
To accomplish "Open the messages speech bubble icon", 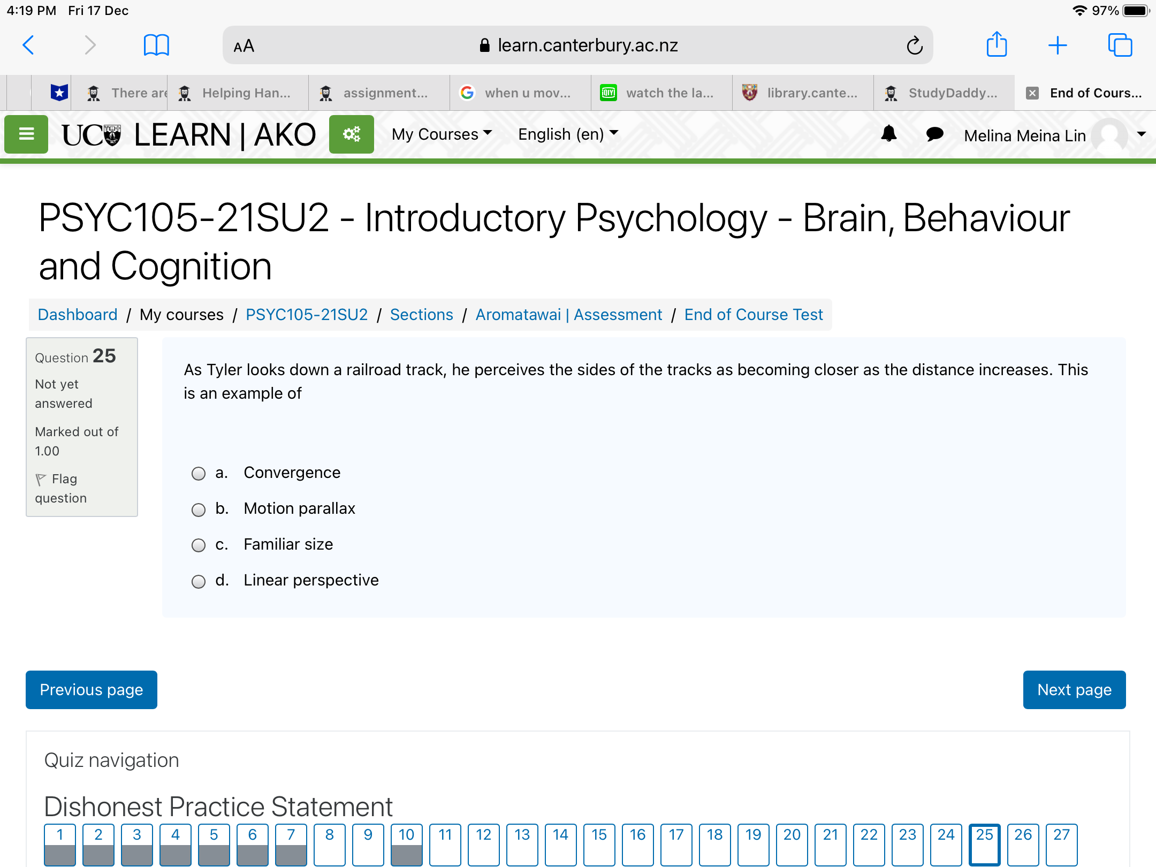I will [934, 134].
